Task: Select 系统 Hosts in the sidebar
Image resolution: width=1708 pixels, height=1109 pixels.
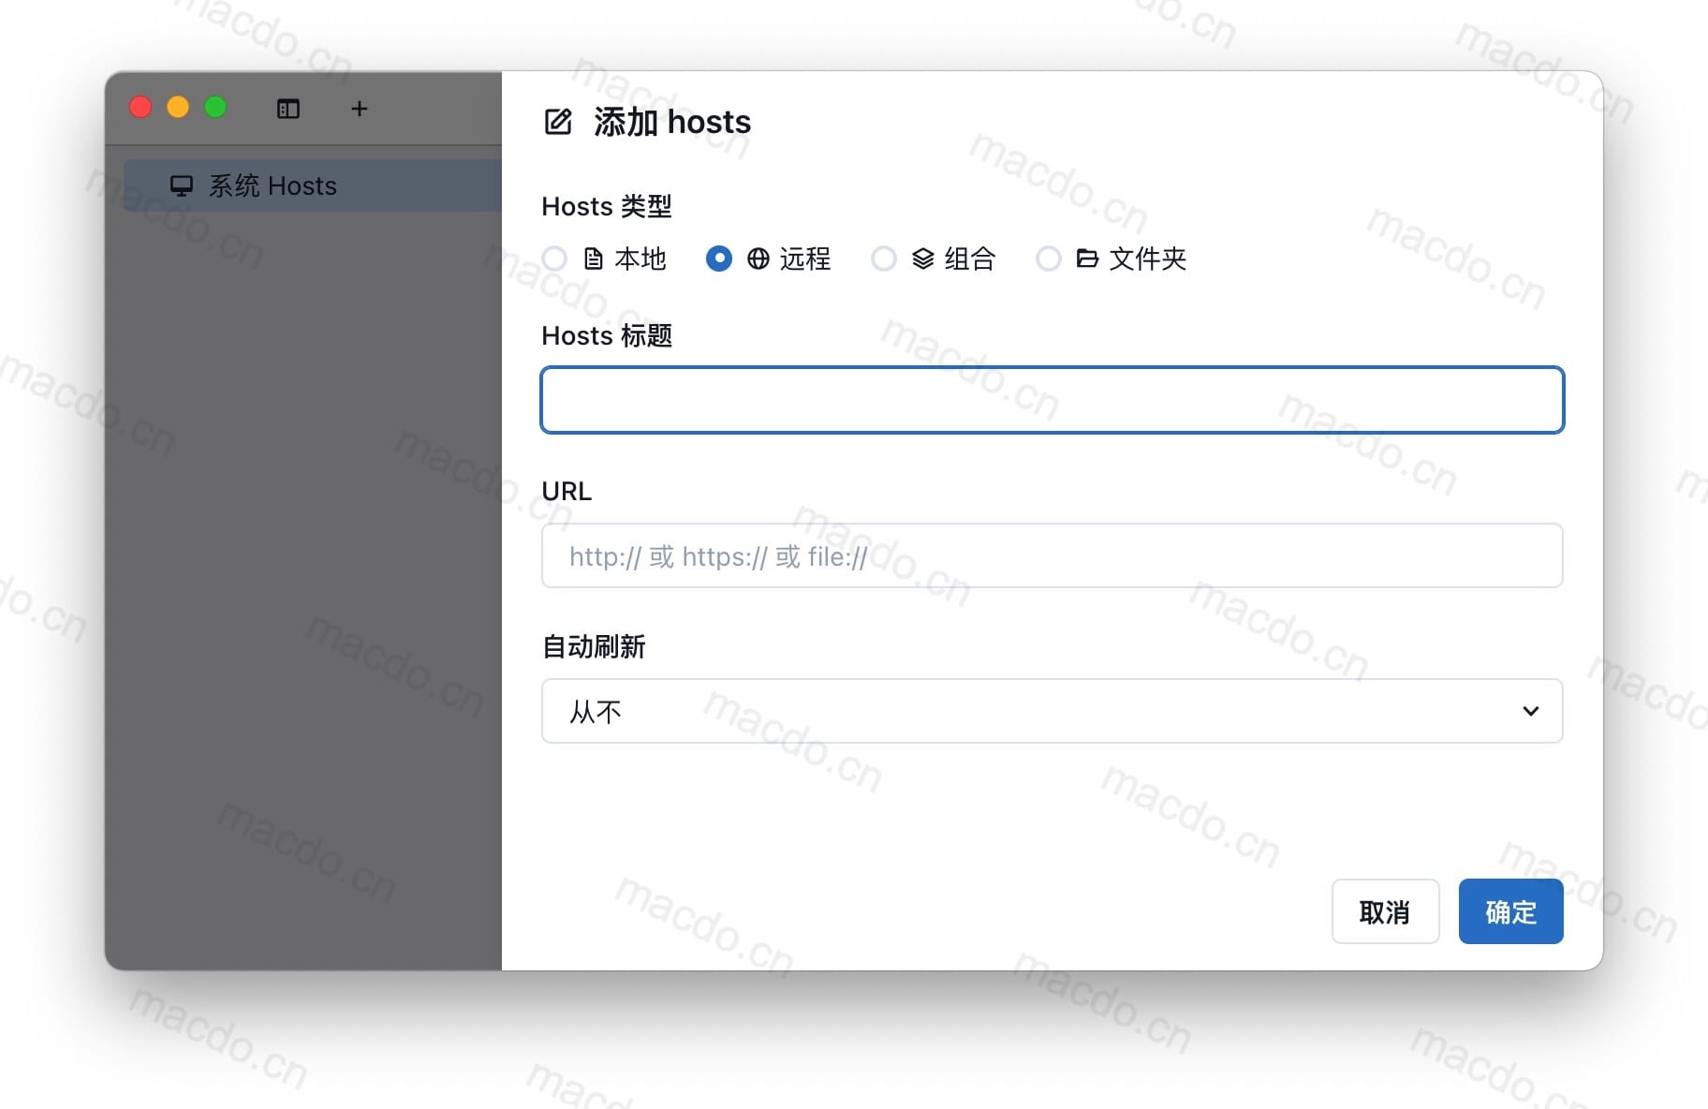Action: pyautogui.click(x=313, y=185)
